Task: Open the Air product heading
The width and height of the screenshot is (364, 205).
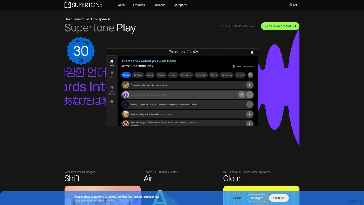Action: (148, 178)
